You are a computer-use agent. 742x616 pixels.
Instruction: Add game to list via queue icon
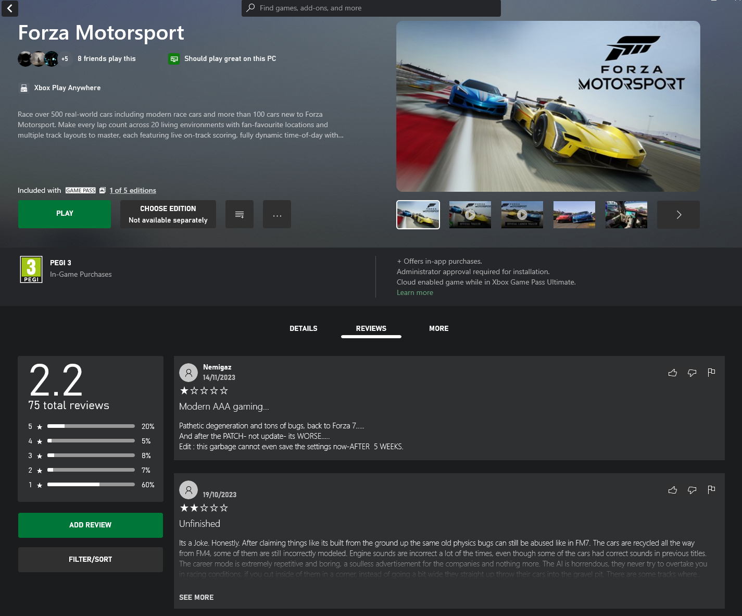(240, 214)
